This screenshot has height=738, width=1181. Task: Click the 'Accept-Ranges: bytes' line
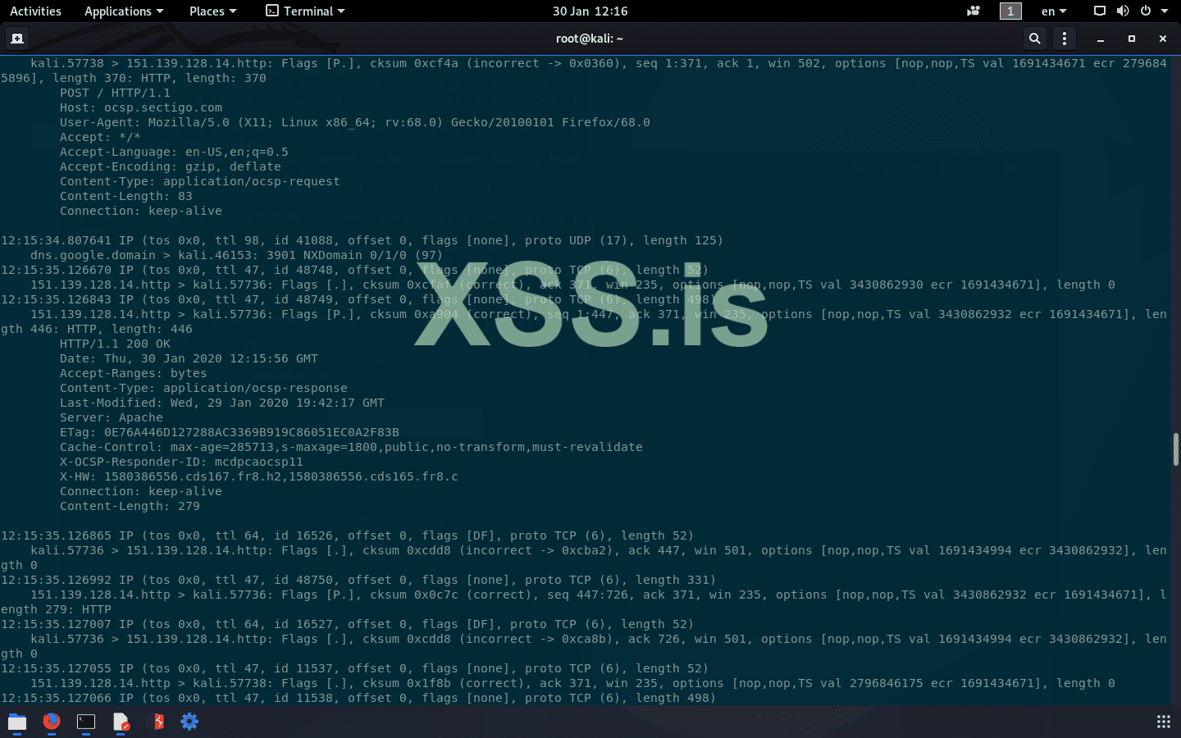click(x=134, y=373)
